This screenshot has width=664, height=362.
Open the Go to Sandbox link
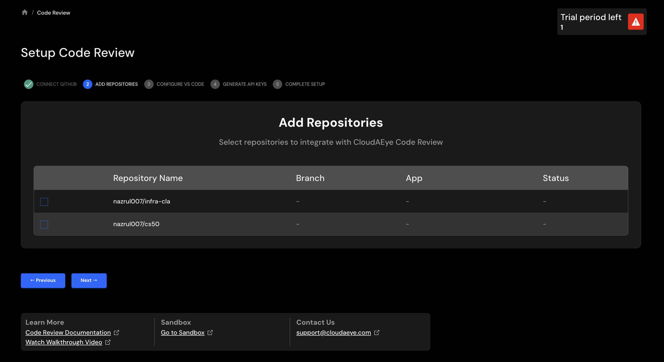[183, 333]
